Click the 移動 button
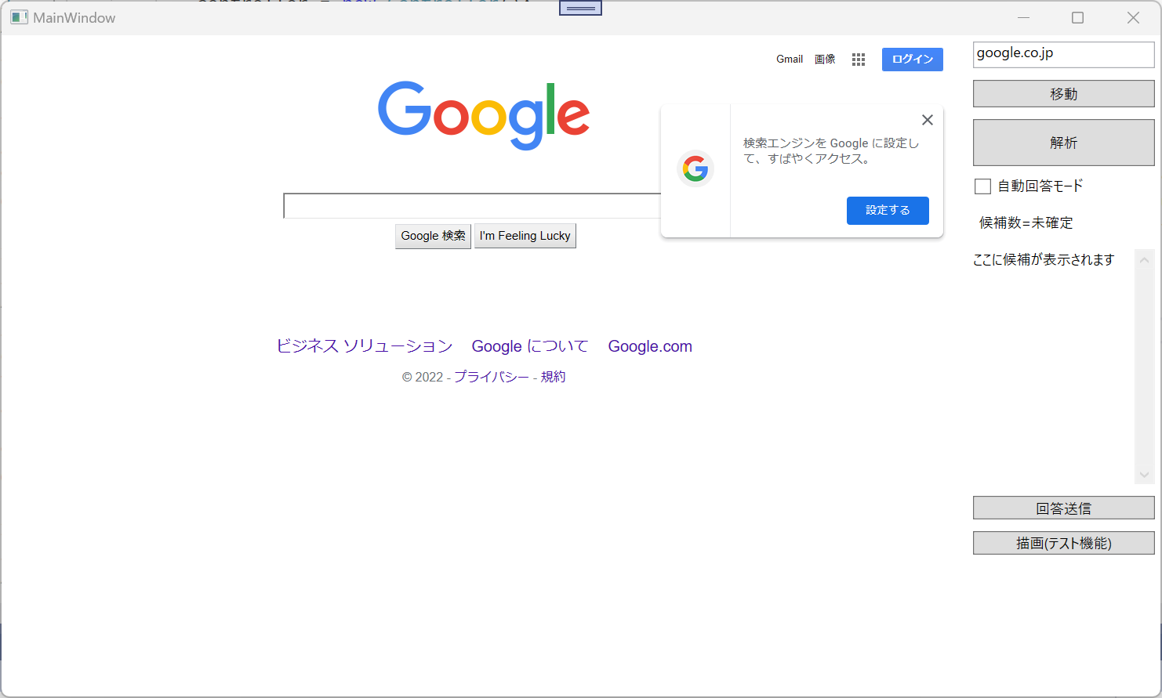Image resolution: width=1162 pixels, height=698 pixels. tap(1064, 94)
